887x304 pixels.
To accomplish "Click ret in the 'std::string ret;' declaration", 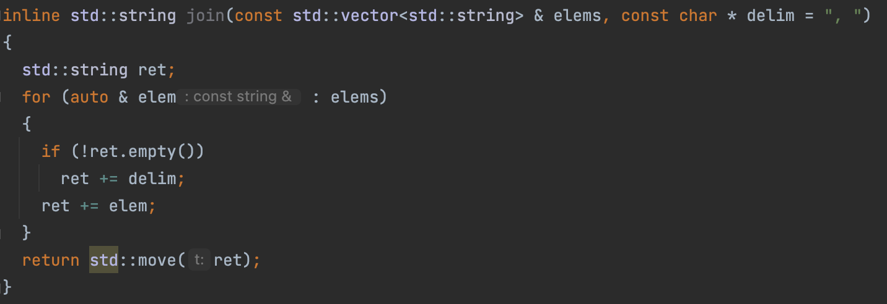I will (x=152, y=70).
